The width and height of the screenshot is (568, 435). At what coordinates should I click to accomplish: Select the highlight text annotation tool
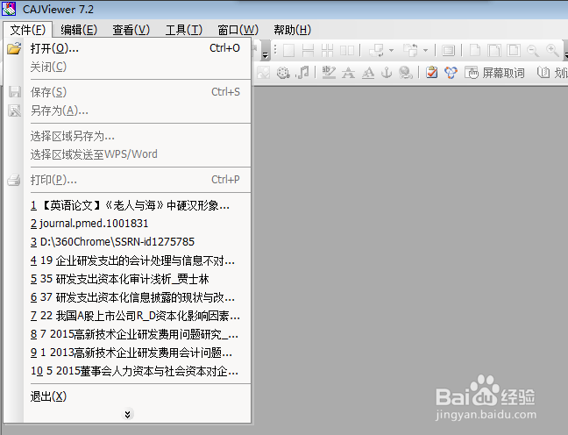click(329, 73)
